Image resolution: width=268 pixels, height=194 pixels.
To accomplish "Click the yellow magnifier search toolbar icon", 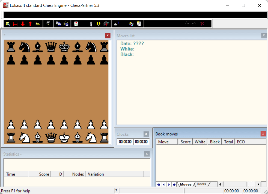I will [x=8, y=24].
